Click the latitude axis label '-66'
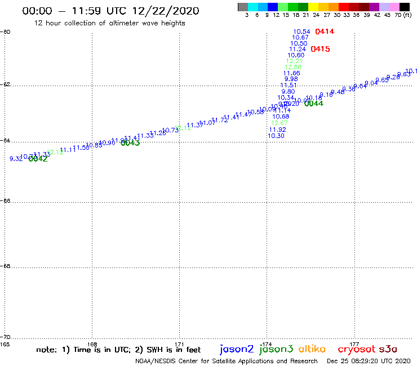 click(5, 200)
